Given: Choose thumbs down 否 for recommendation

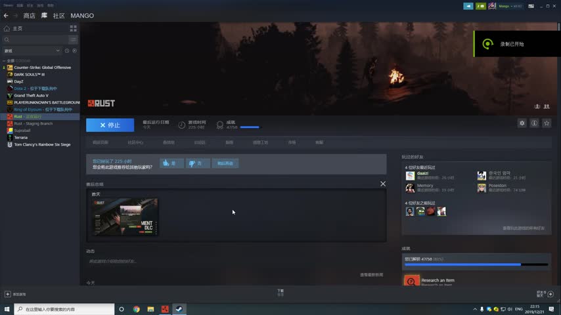Looking at the screenshot, I should point(198,163).
